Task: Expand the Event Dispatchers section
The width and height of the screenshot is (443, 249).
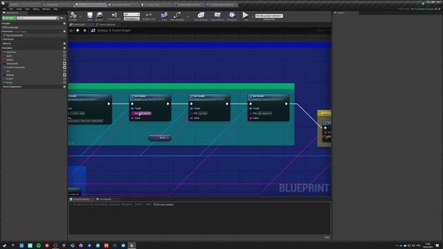Action: 12,86
